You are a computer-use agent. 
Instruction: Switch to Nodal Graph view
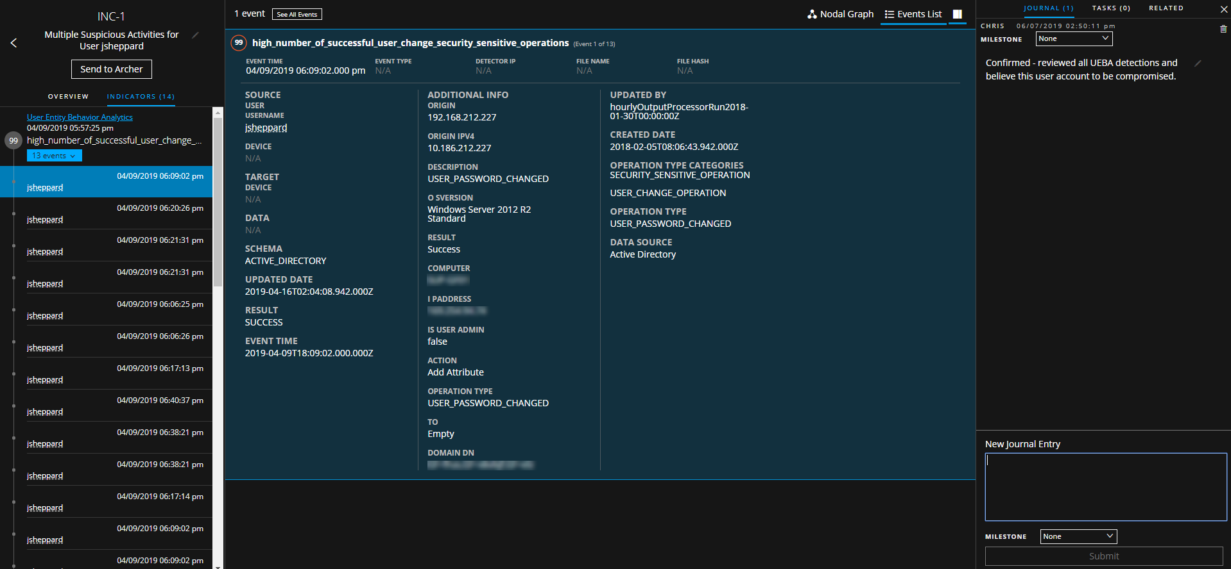coord(840,14)
